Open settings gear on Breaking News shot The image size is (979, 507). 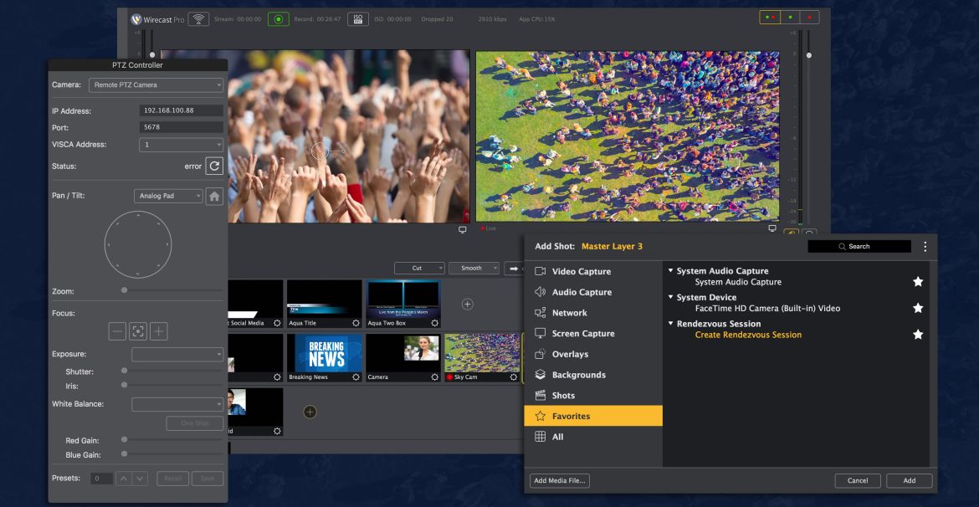coord(356,377)
